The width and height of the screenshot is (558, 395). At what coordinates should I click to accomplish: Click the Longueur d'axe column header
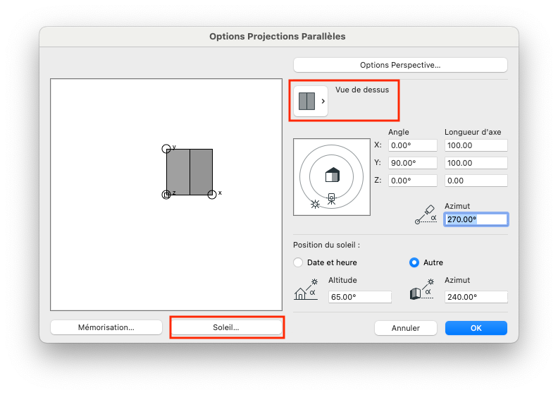(473, 132)
